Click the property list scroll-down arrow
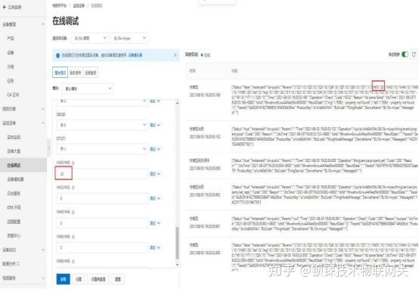The image size is (419, 289). click(x=177, y=265)
